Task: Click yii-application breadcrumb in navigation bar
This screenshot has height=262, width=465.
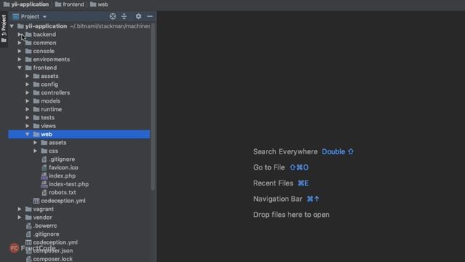Action: 26,4
